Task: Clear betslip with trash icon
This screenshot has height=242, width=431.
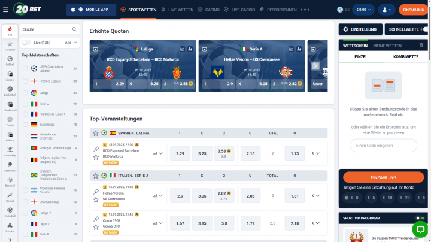Action: pyautogui.click(x=421, y=46)
